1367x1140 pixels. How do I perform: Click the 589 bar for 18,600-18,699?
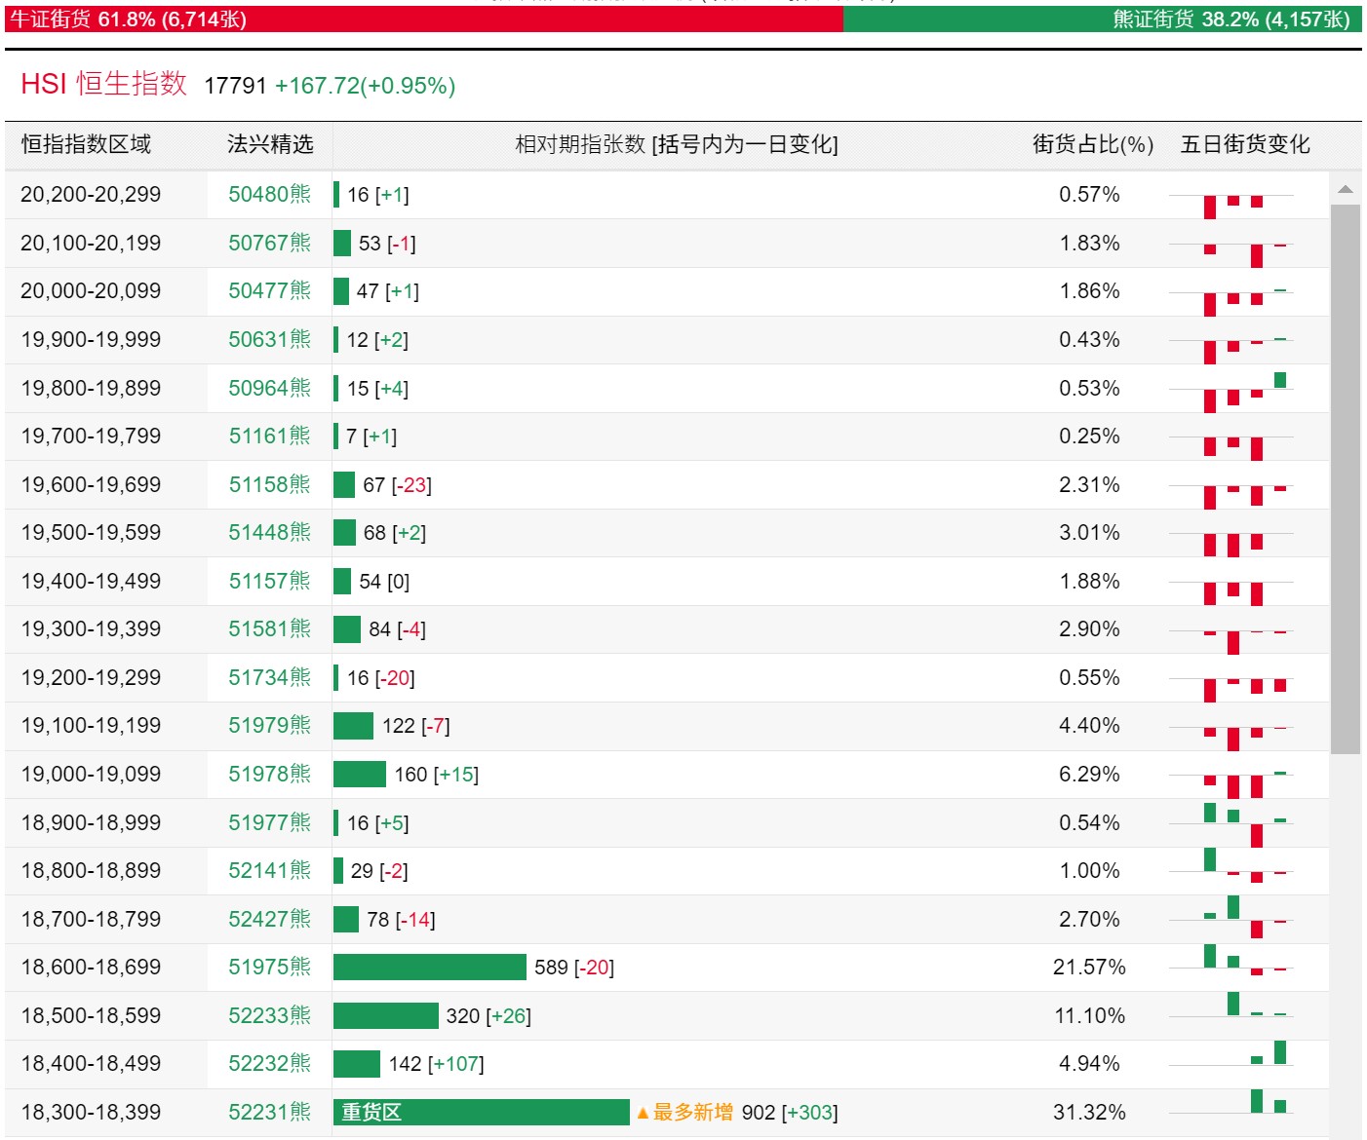coord(430,967)
